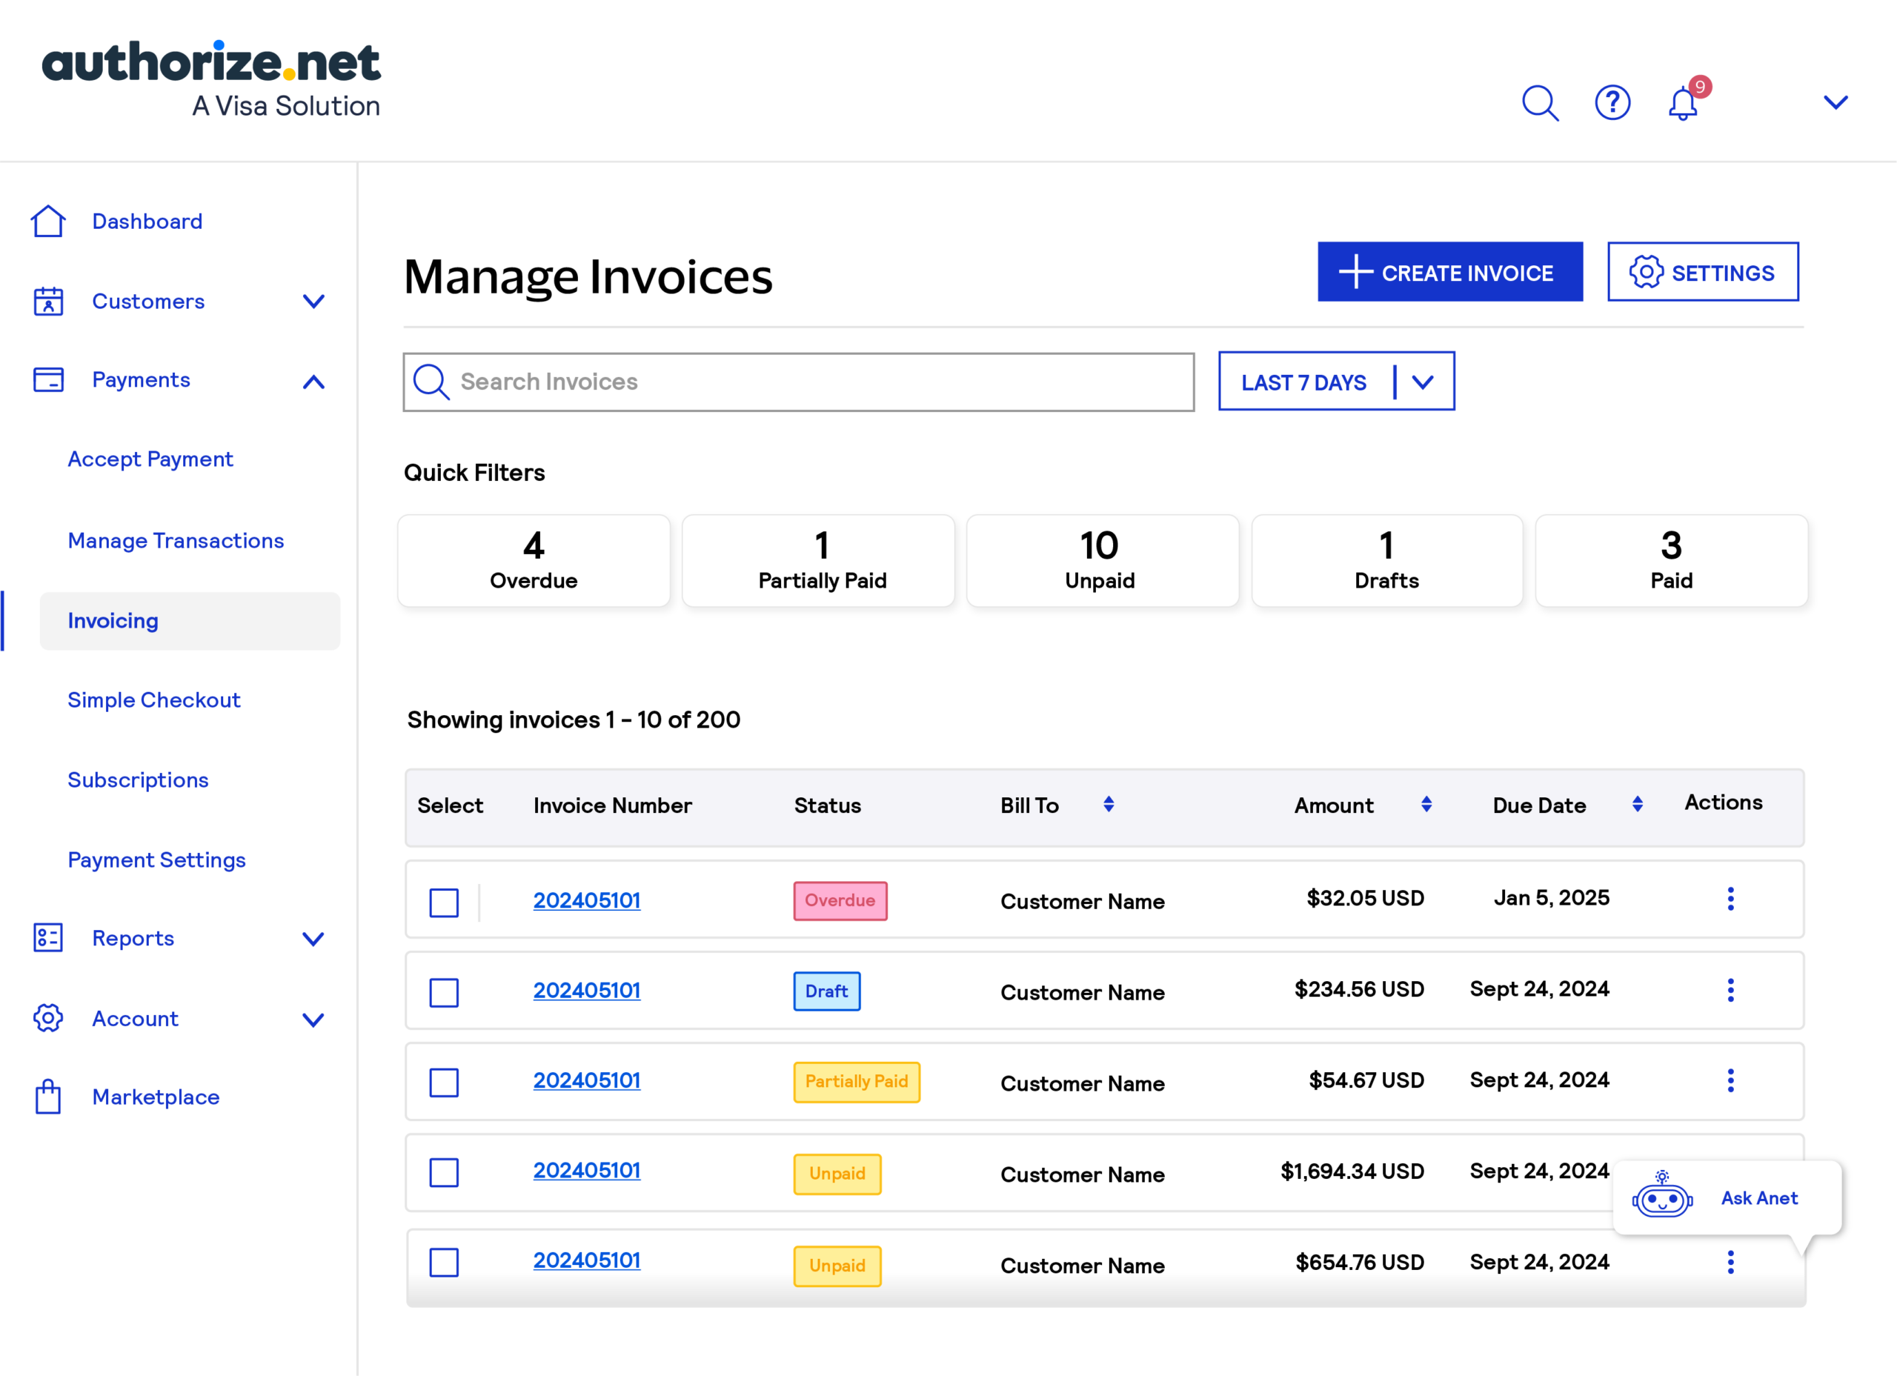The height and width of the screenshot is (1376, 1897).
Task: Select the checkbox for the $1,694.34 USD invoice
Action: pos(444,1173)
